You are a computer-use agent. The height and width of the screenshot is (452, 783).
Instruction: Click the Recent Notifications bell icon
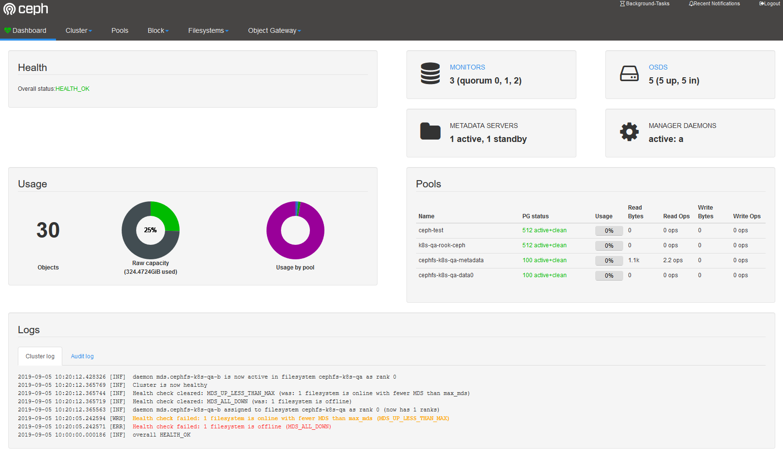click(x=691, y=3)
